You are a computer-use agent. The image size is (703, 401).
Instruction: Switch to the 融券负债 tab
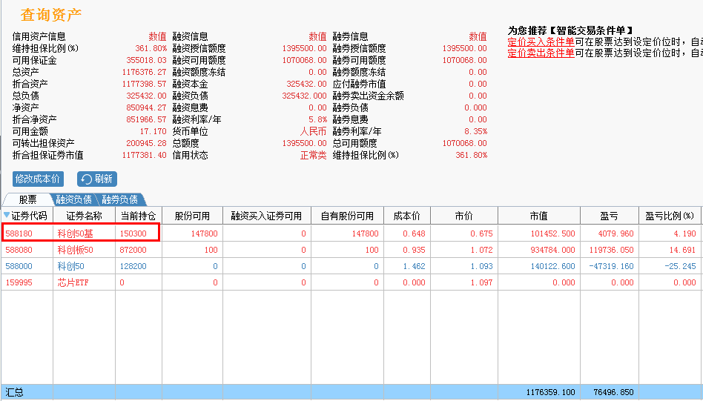[119, 199]
